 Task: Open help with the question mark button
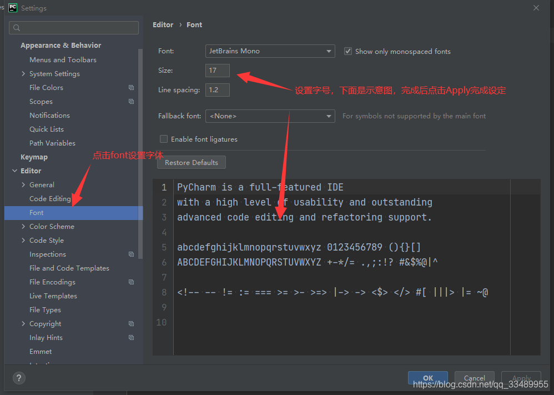click(x=19, y=378)
